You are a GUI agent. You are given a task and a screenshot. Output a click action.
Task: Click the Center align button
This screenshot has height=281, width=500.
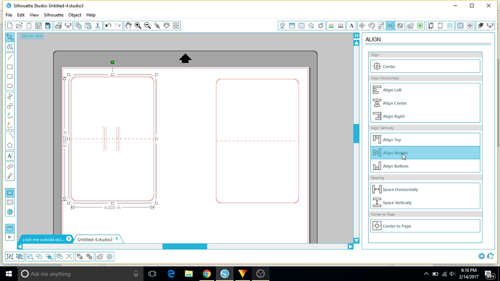coord(425,66)
